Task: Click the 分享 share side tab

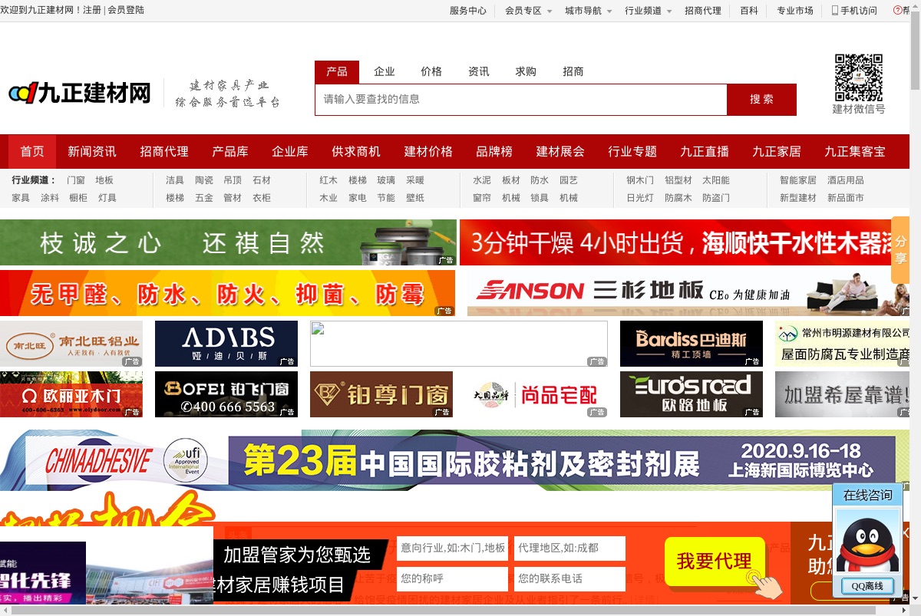Action: click(x=900, y=250)
